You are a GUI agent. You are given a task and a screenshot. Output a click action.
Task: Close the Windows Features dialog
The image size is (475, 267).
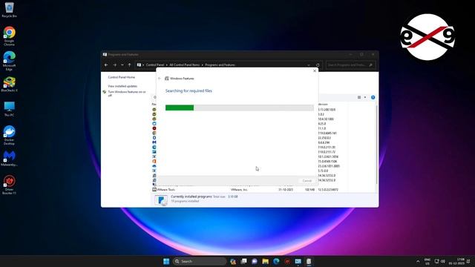coord(315,70)
